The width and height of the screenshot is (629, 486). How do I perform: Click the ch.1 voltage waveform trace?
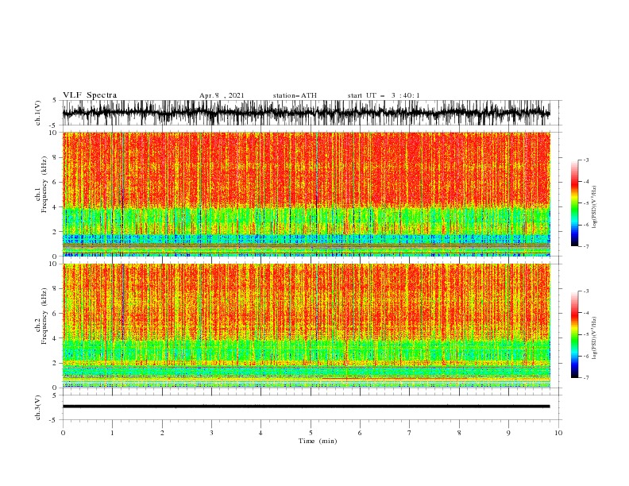306,113
